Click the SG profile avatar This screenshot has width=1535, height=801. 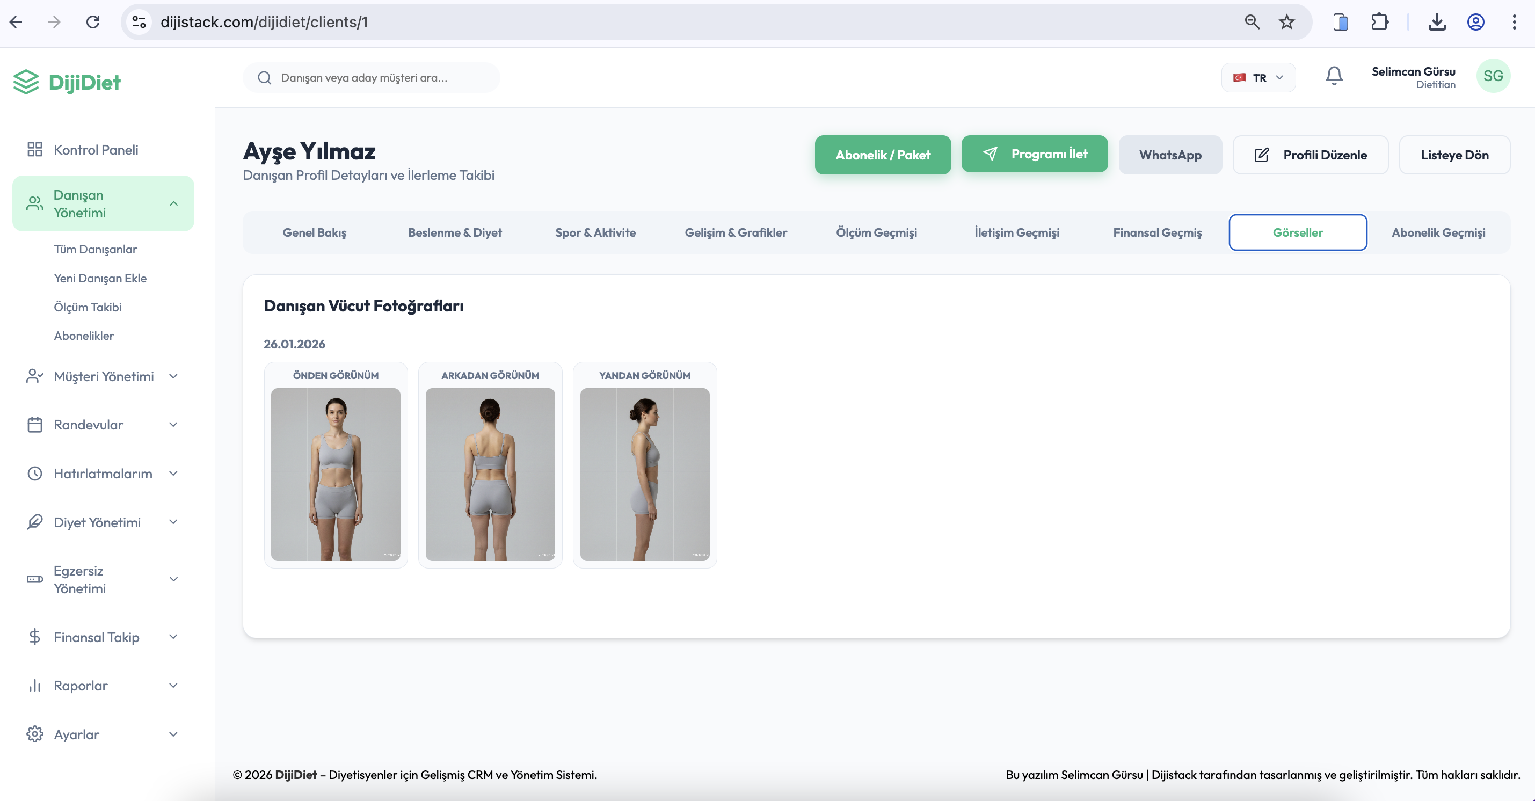(x=1494, y=76)
